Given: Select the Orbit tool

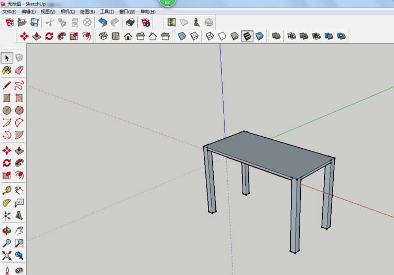Looking at the screenshot, I should 7,230.
